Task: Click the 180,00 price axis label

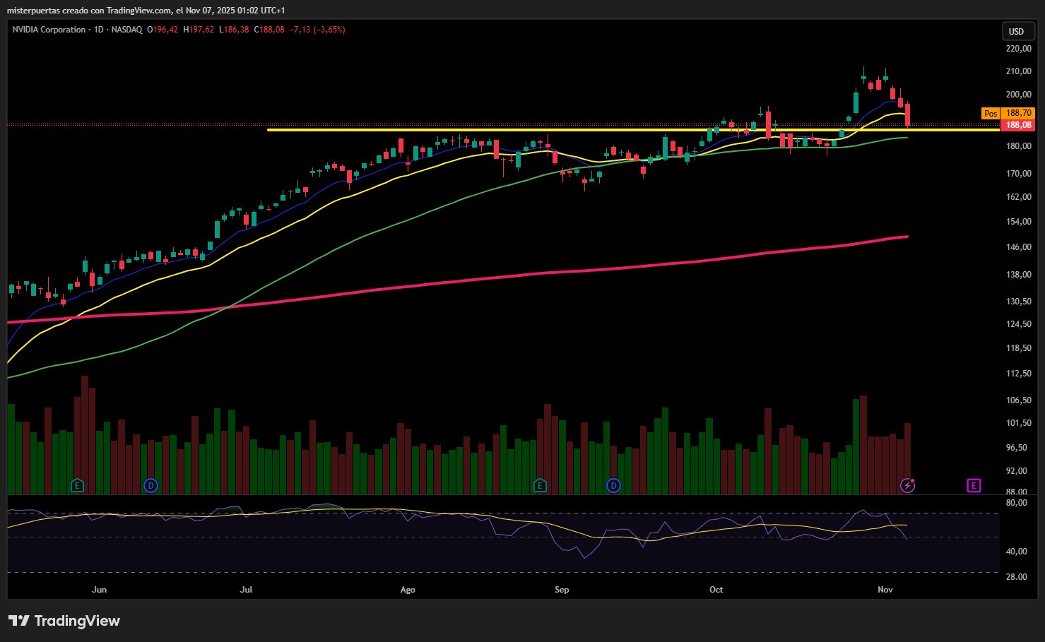Action: (1018, 146)
